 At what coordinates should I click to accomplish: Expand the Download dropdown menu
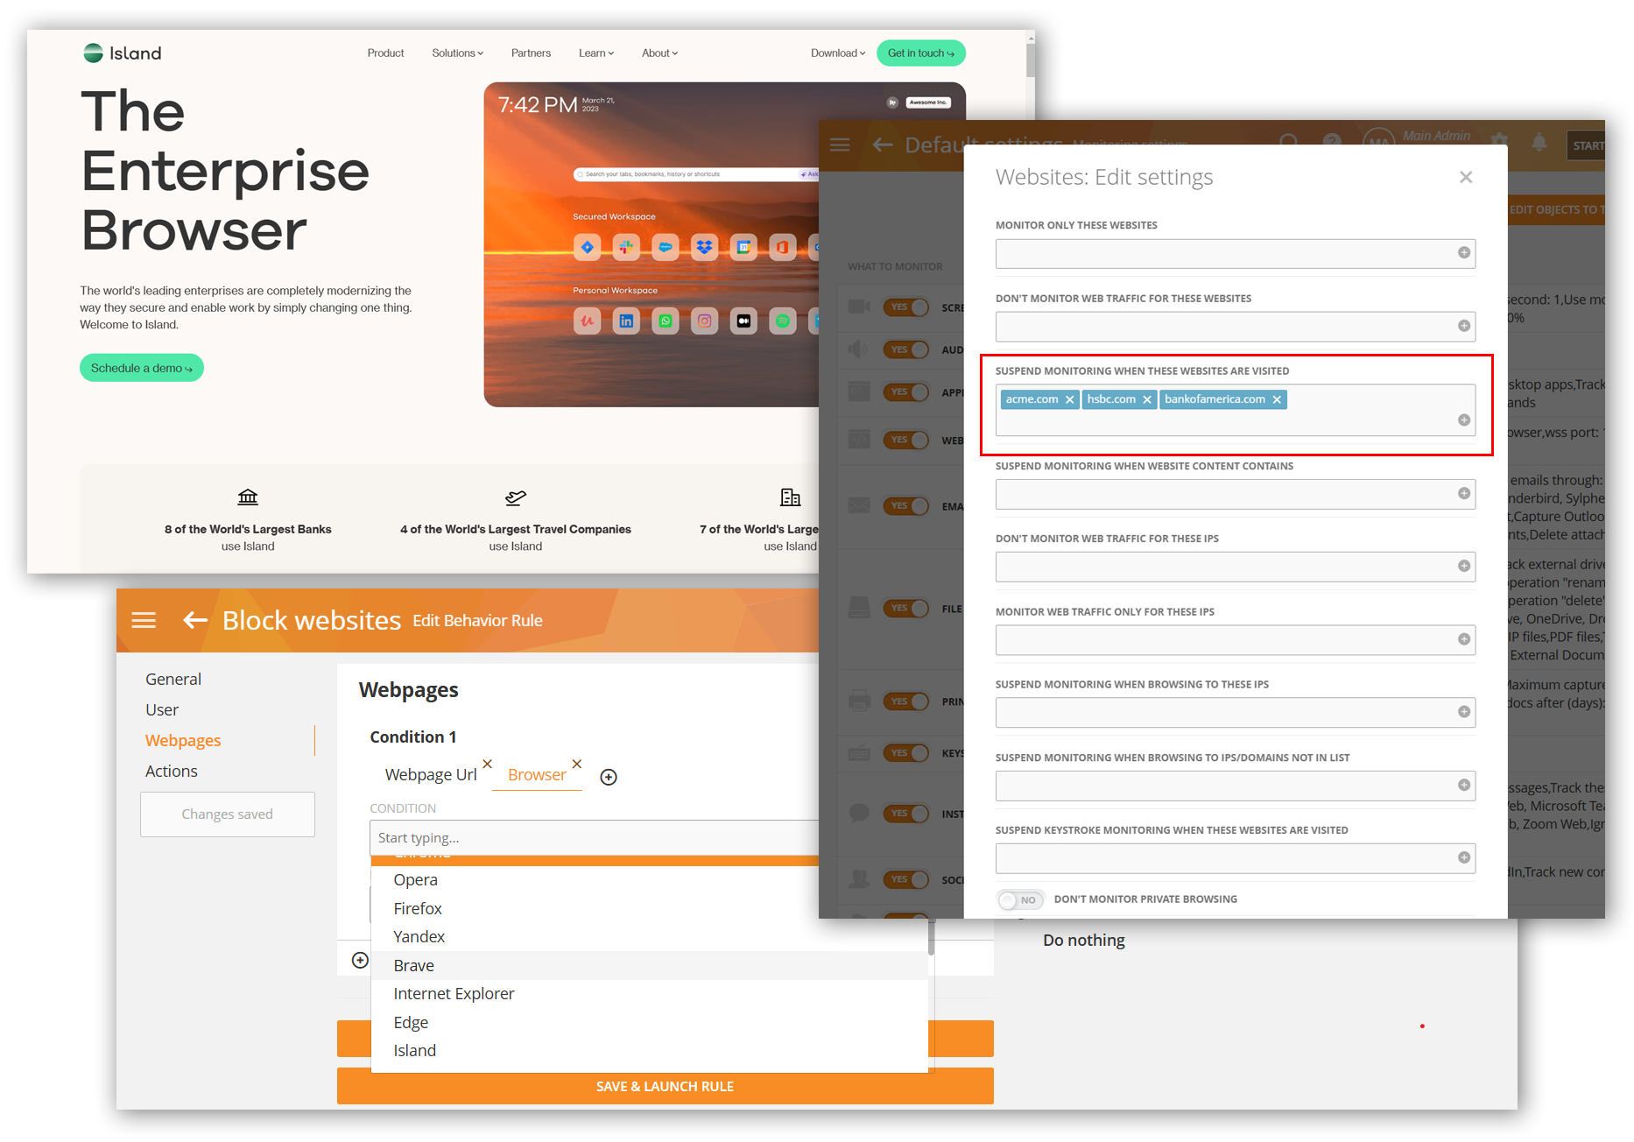[x=837, y=53]
